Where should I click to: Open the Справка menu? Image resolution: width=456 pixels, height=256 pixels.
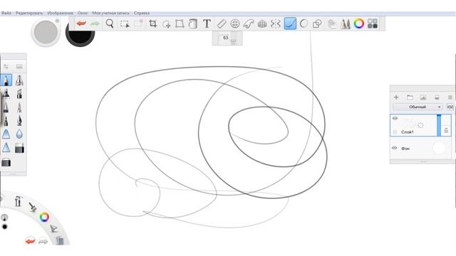click(142, 13)
